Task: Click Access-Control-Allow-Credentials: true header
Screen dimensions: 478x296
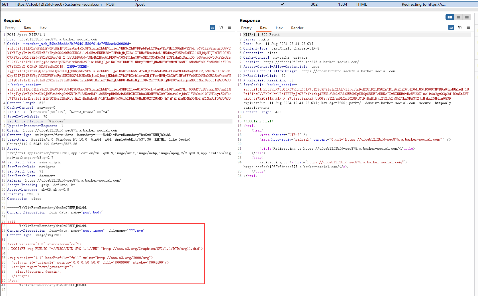Action: pyautogui.click(x=281, y=67)
